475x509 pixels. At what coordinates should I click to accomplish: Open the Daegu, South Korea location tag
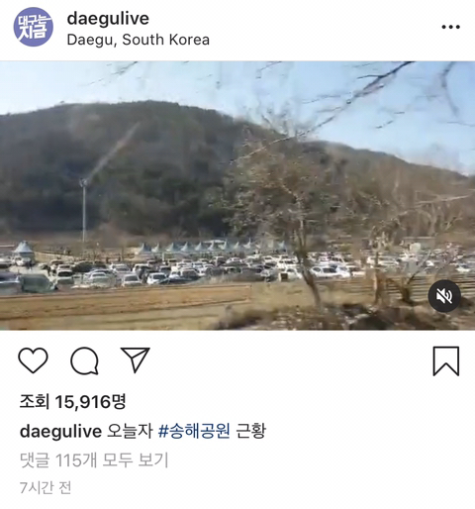pyautogui.click(x=139, y=40)
